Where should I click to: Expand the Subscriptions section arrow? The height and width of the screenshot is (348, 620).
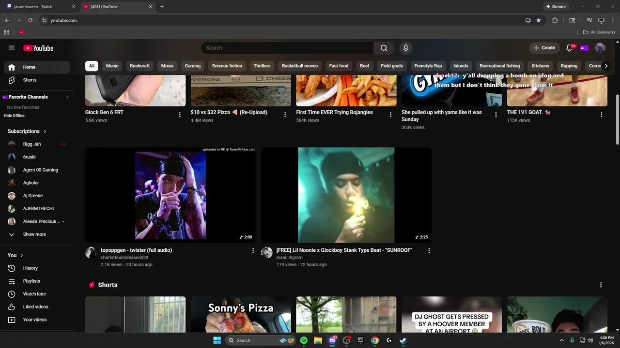click(45, 131)
